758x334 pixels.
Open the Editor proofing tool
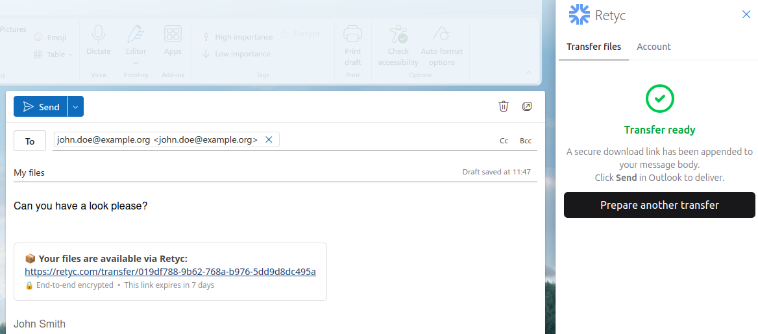pos(136,41)
